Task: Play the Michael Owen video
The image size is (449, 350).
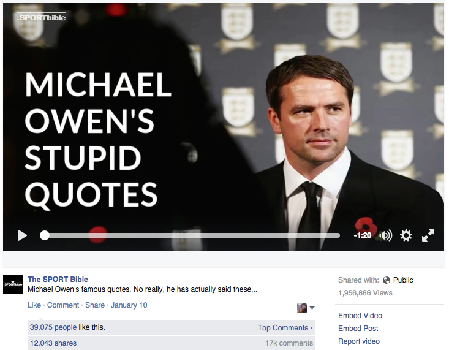Action: coord(22,235)
